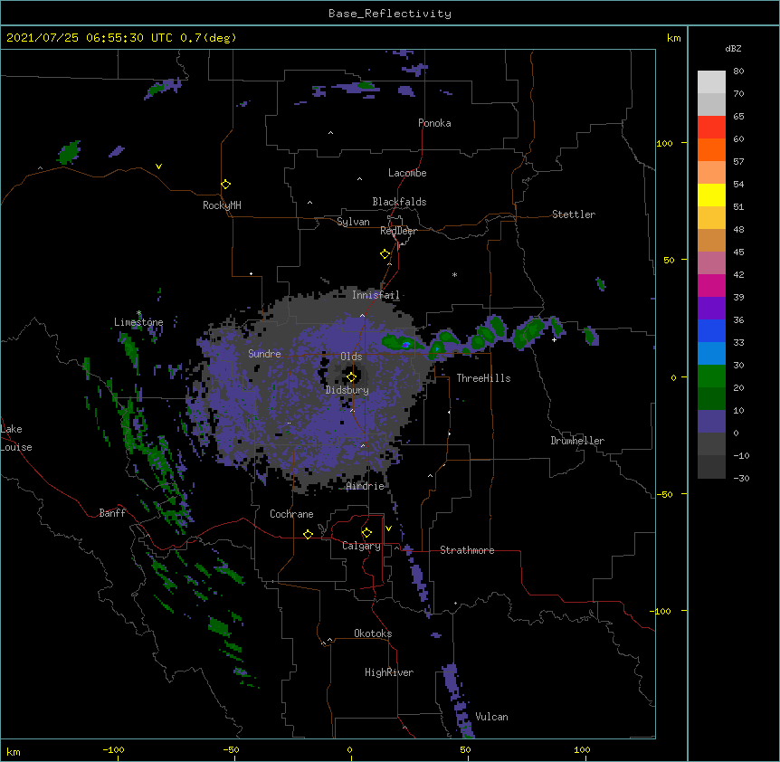The height and width of the screenshot is (762, 780).
Task: Click the asterisk marker above Limestone label
Action: (x=138, y=313)
